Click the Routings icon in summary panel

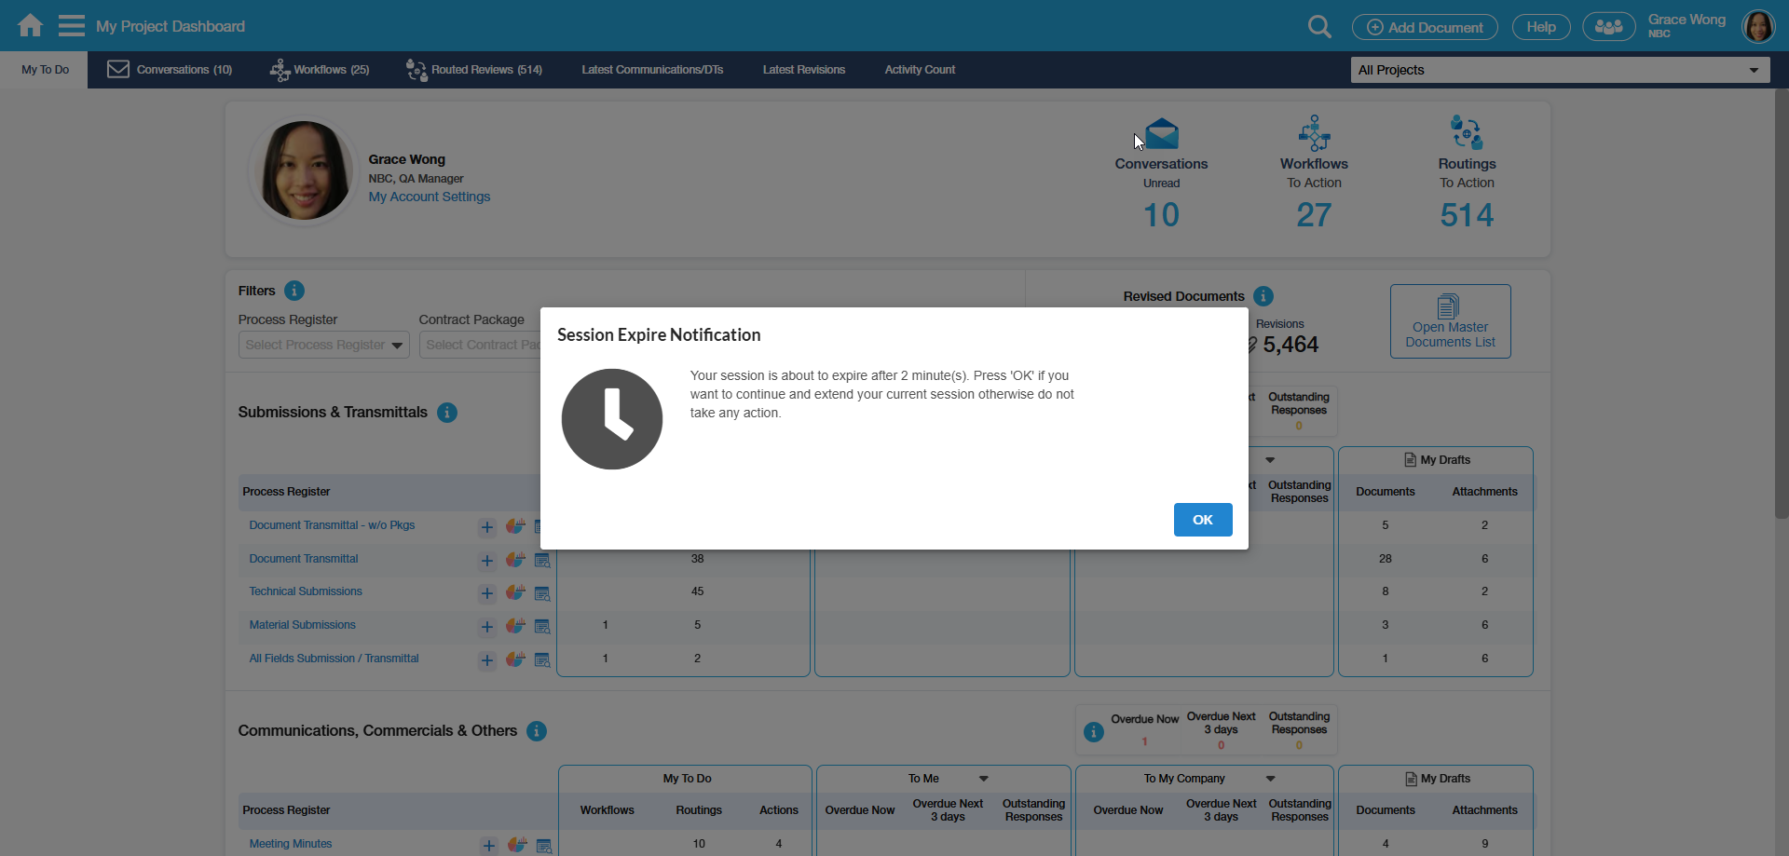pos(1467,133)
